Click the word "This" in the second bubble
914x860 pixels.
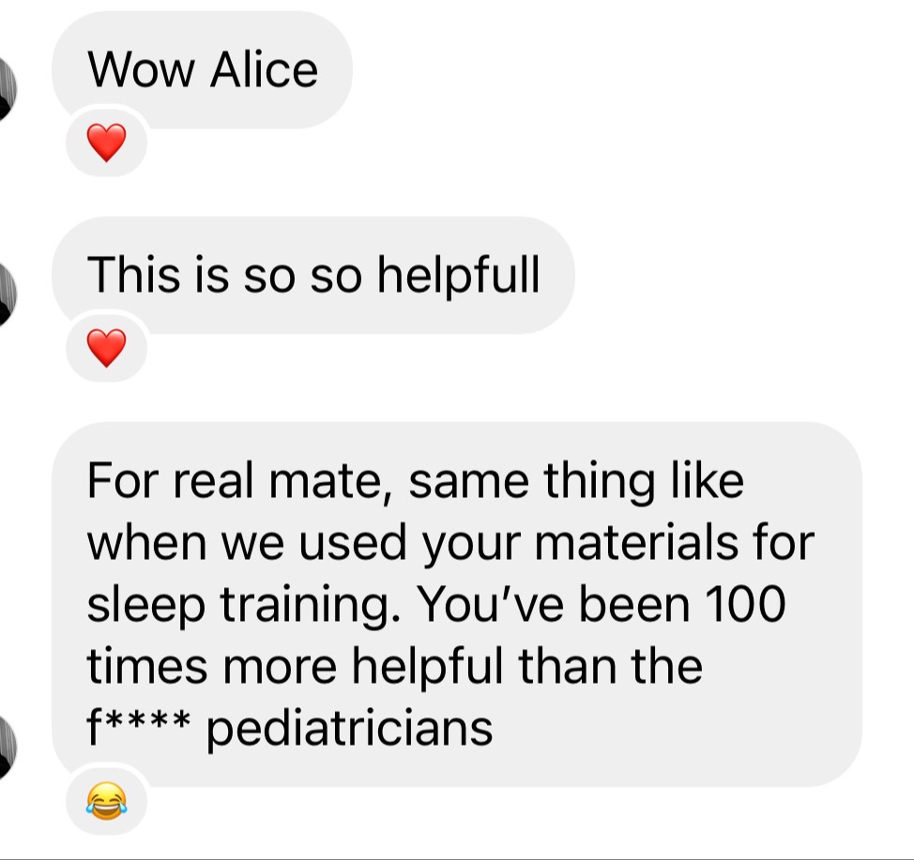(133, 275)
